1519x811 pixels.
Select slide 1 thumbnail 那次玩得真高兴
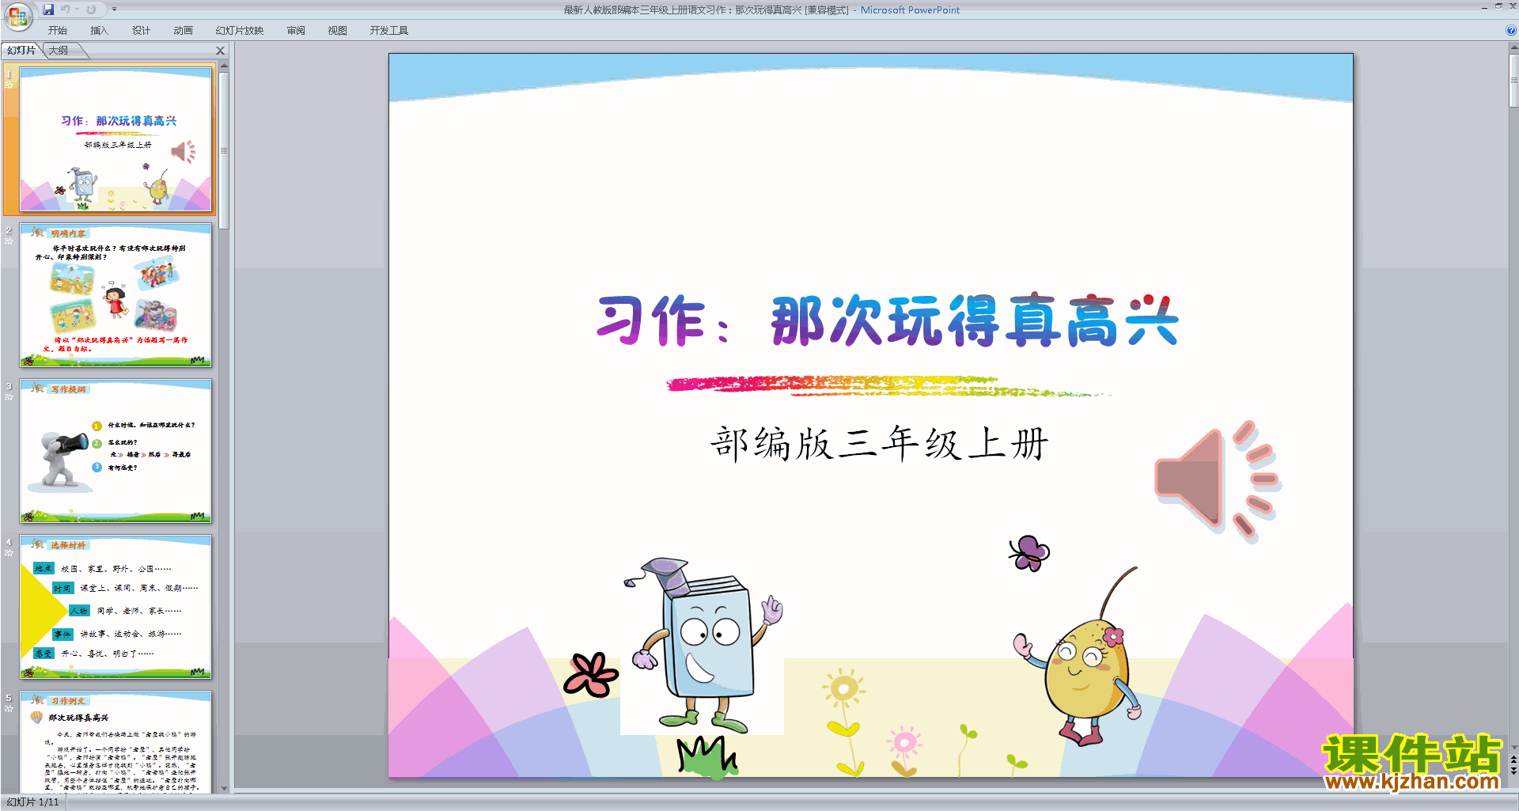click(x=116, y=139)
